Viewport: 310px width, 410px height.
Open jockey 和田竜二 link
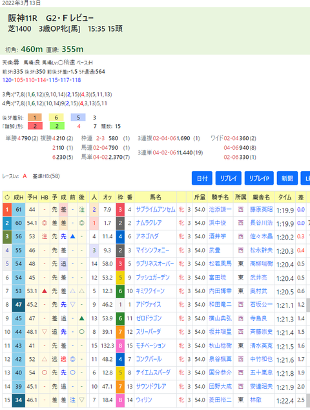pos(220,305)
